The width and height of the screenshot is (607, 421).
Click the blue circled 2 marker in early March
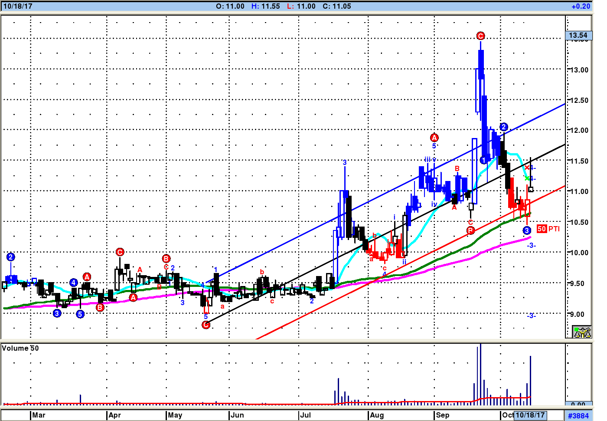(11, 257)
